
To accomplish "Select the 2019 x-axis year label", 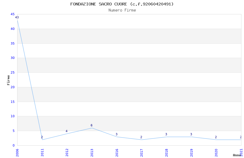I will (191, 153).
